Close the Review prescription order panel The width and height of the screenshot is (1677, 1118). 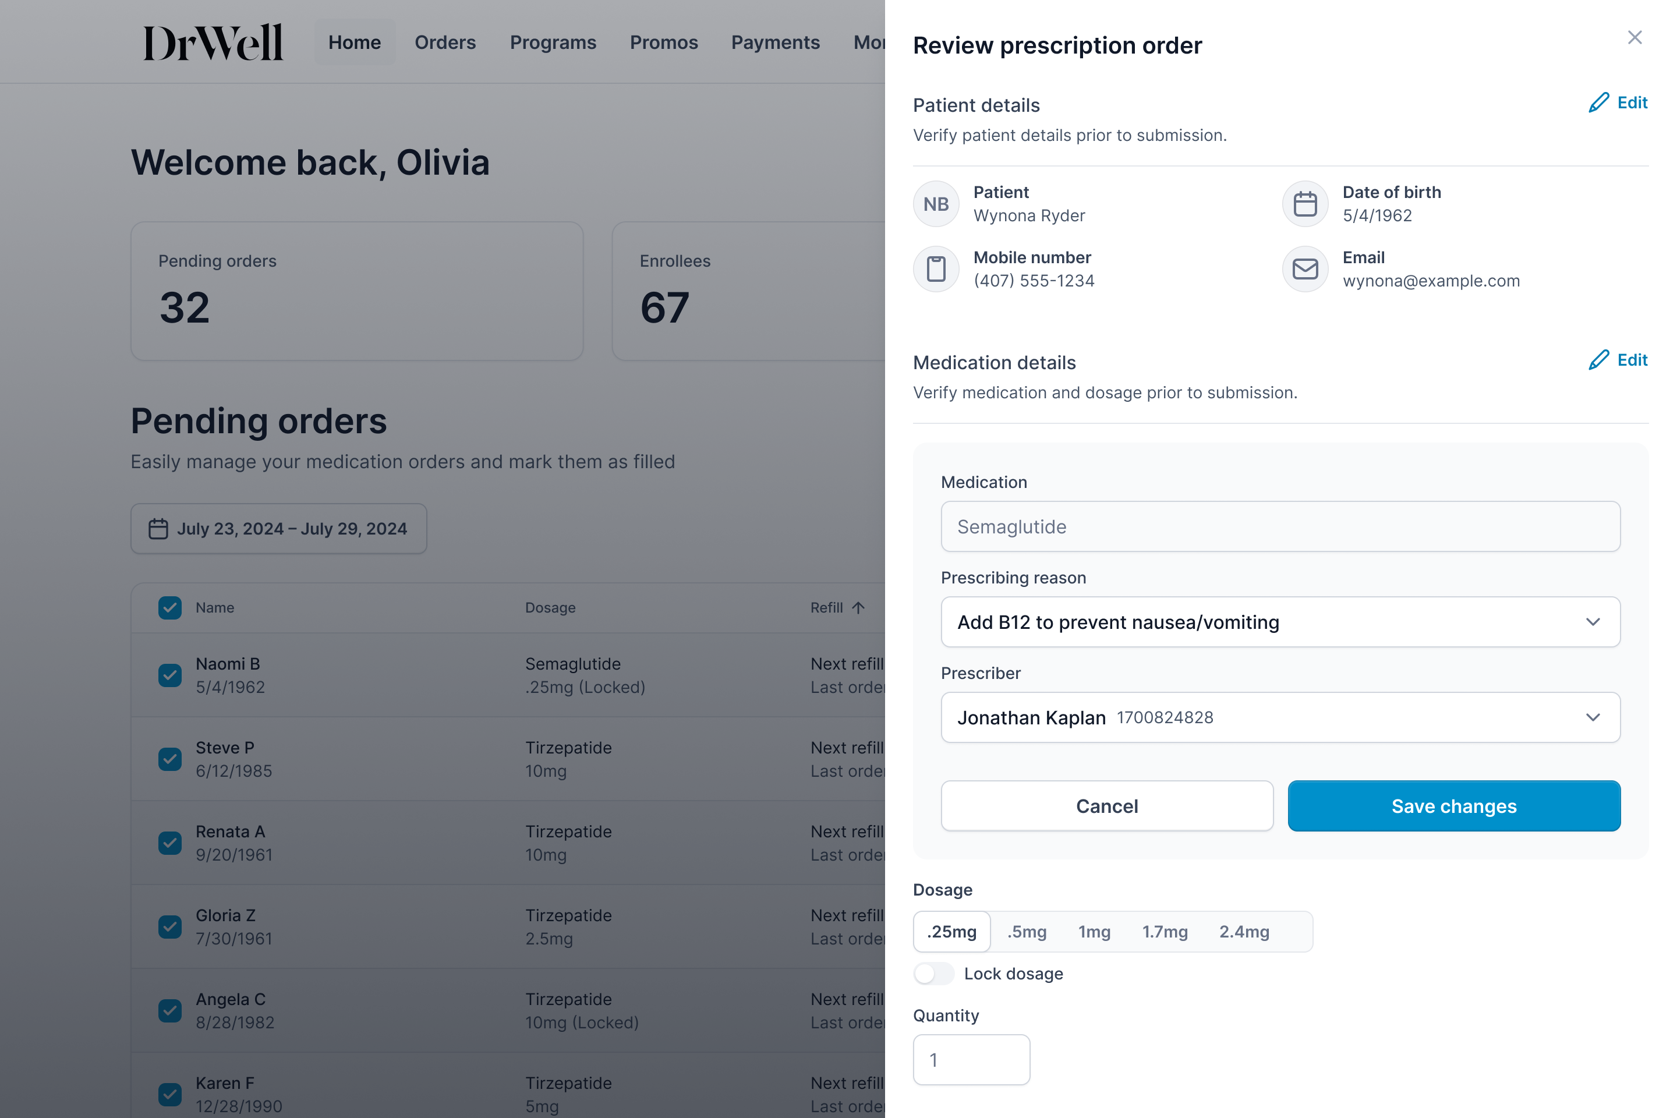pos(1635,37)
